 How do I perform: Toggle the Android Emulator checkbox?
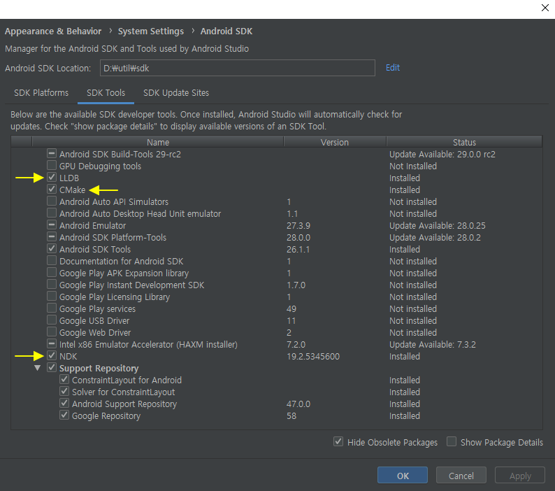[x=52, y=225]
